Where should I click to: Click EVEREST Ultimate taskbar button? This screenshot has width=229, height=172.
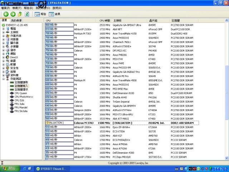click(x=52, y=169)
